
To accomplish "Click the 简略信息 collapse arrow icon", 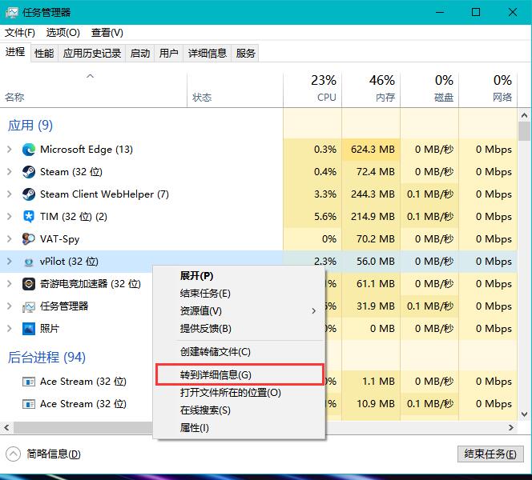I will coord(14,454).
